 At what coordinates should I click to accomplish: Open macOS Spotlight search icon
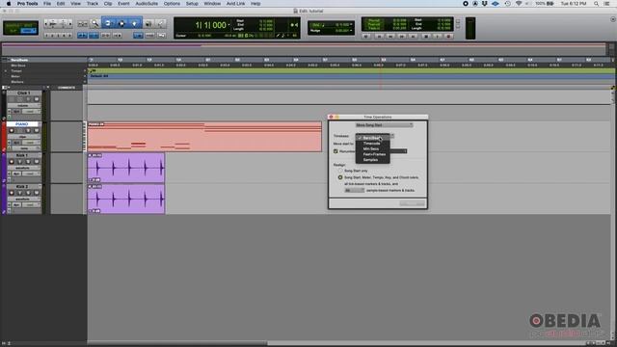596,4
